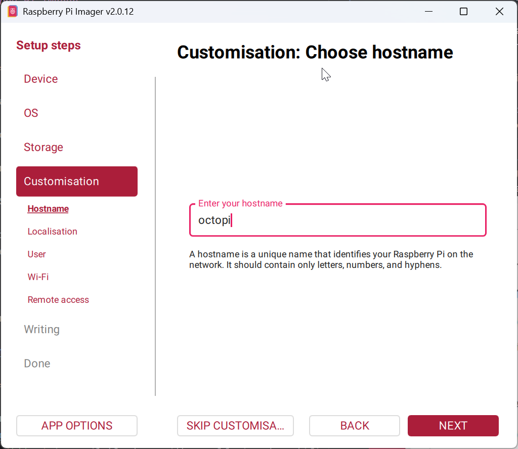Viewport: 518px width, 449px height.
Task: Open the Remote access sub-step
Action: [58, 300]
